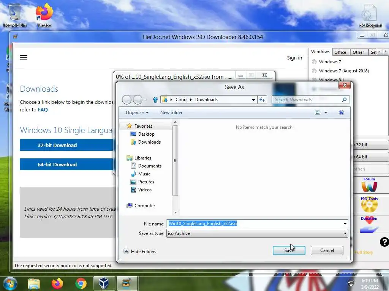Open the Recycle Bin desktop icon
Image resolution: width=389 pixels, height=291 pixels.
(x=15, y=15)
